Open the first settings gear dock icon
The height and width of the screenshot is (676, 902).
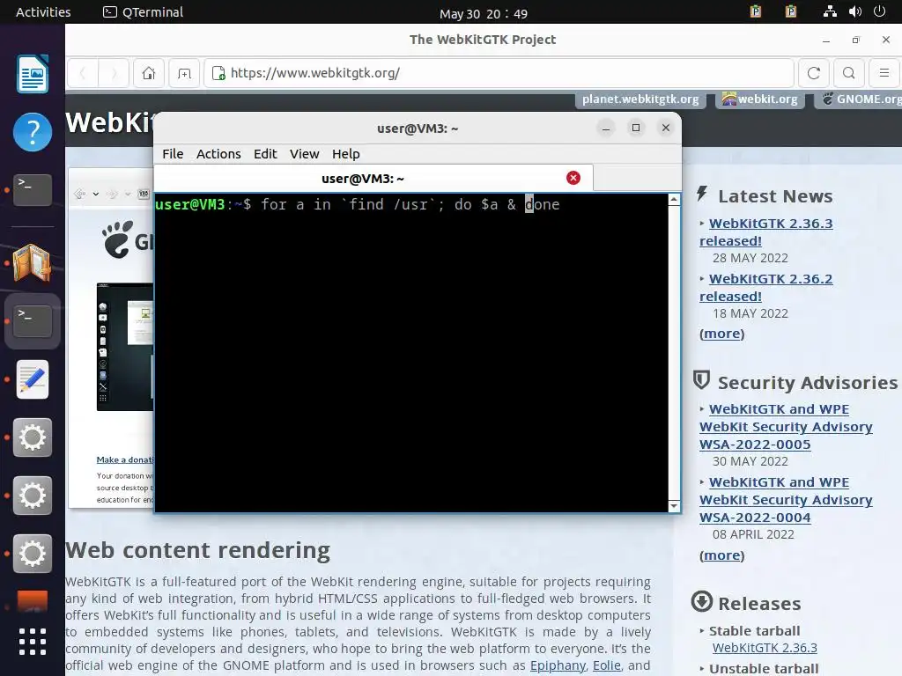33,437
